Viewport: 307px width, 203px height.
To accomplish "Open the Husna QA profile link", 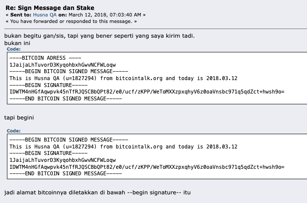I will pyautogui.click(x=45, y=15).
